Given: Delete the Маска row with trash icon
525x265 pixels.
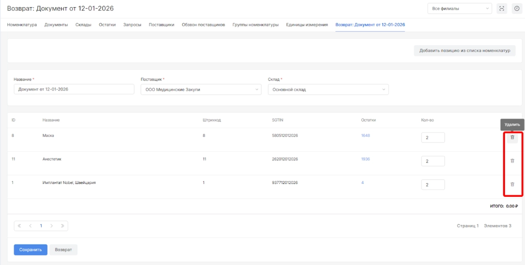Looking at the screenshot, I should click(x=512, y=137).
